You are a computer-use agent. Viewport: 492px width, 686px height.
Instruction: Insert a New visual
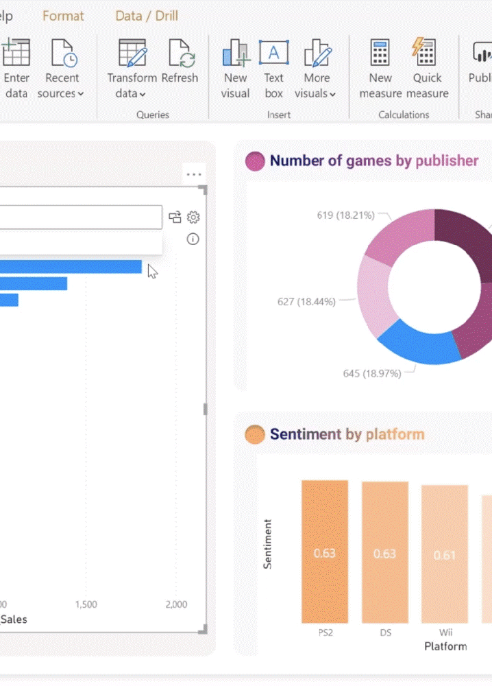click(236, 53)
